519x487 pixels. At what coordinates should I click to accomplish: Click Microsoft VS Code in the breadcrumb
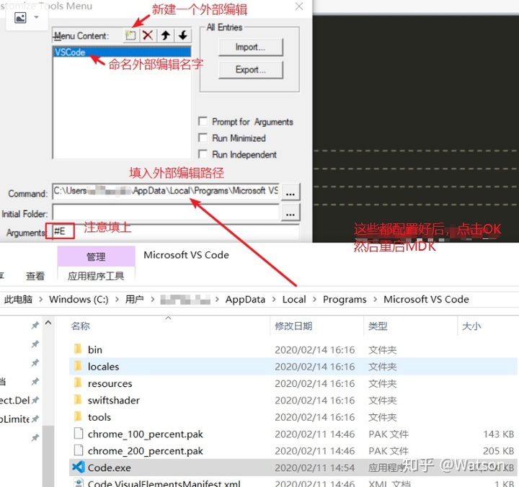click(426, 300)
